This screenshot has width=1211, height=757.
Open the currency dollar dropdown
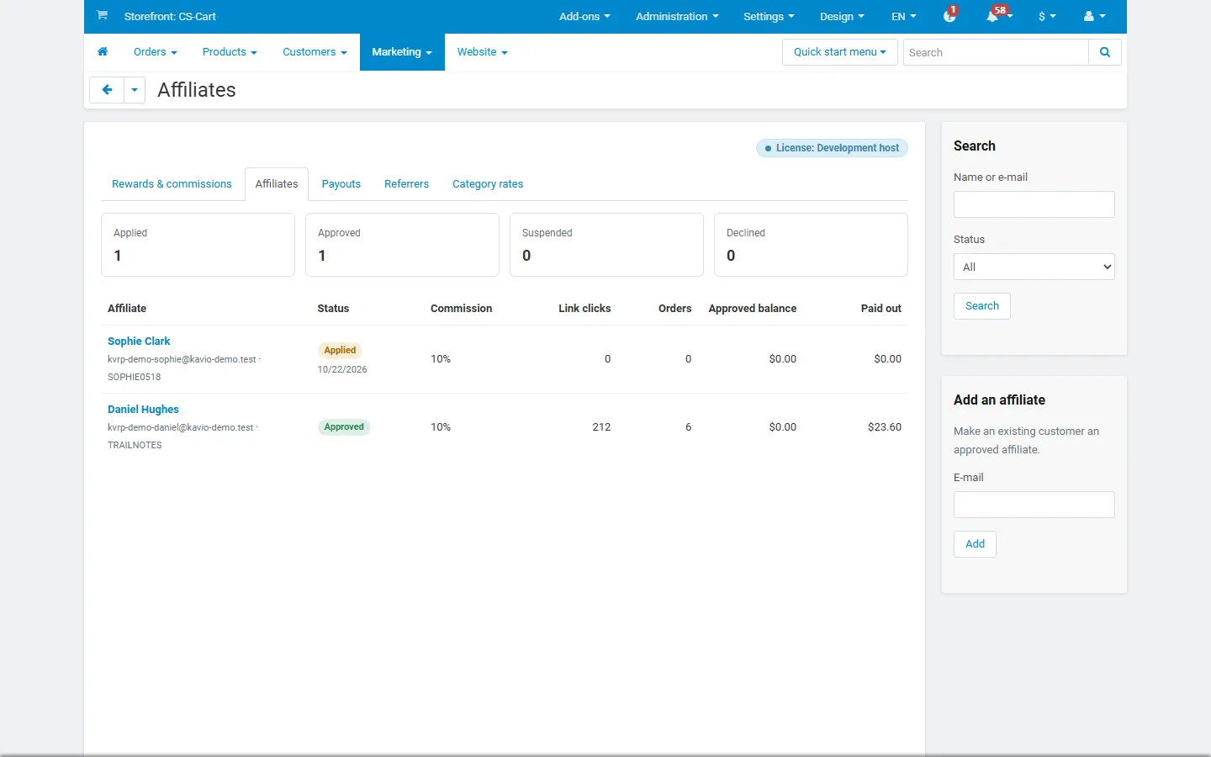[1047, 16]
